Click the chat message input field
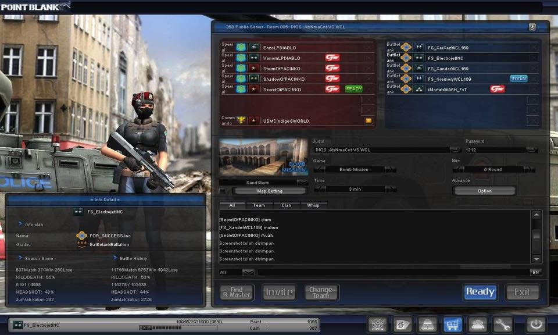 coord(394,272)
